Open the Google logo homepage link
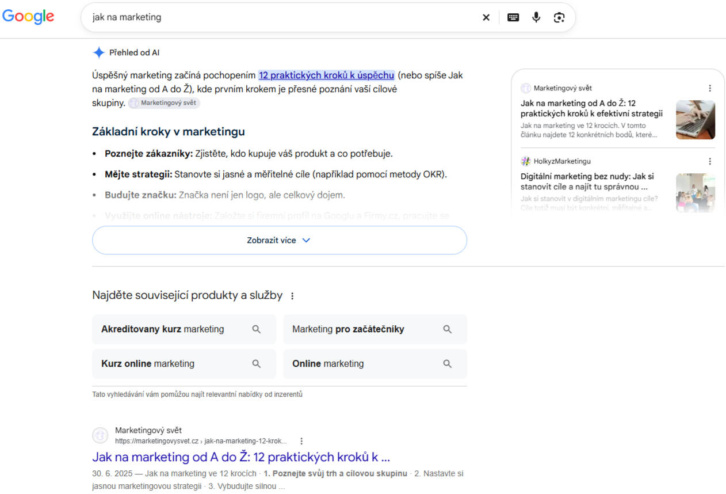 click(x=28, y=17)
